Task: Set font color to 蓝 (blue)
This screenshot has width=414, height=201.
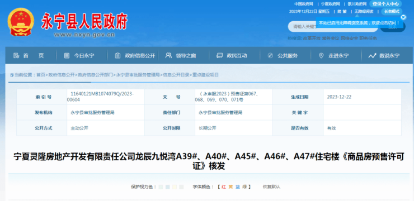Action: point(238,187)
